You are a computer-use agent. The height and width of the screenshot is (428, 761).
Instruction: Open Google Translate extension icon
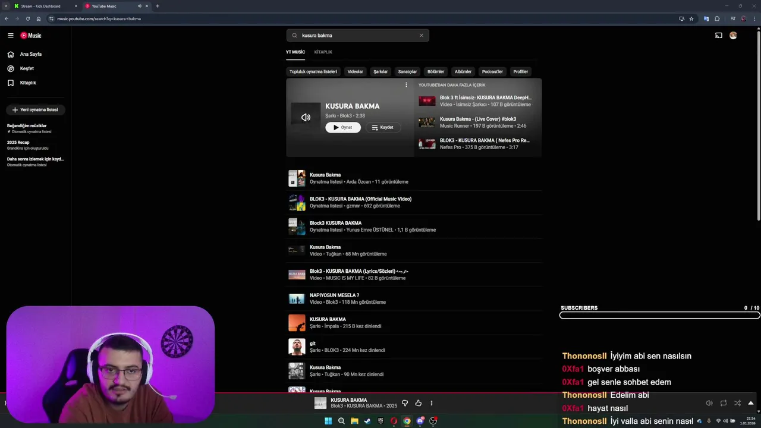706,18
